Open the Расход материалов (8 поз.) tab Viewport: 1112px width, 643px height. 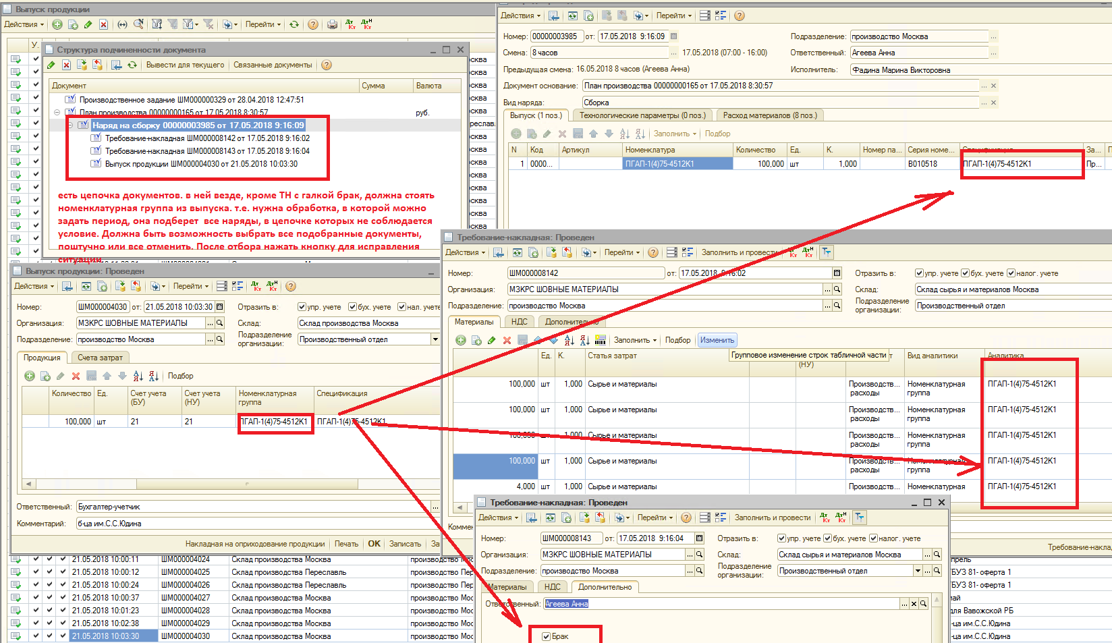[769, 115]
